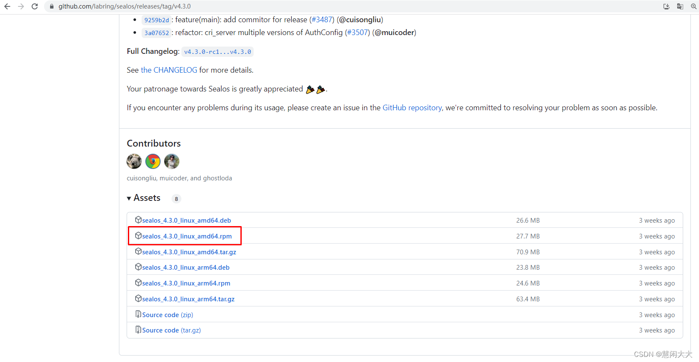Open the @cuisongliu mention link
The width and height of the screenshot is (699, 362).
click(360, 20)
